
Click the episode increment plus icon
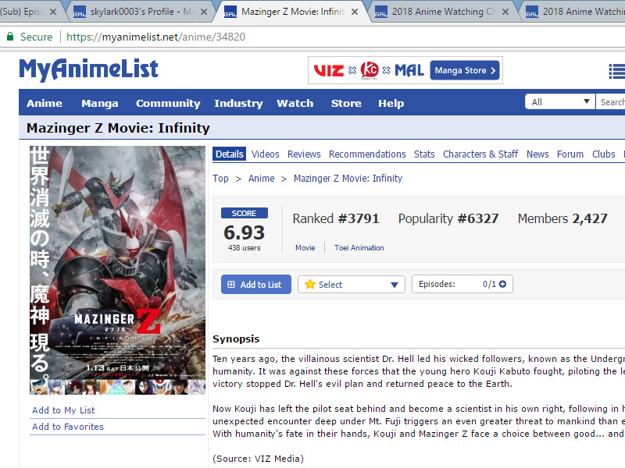[x=502, y=284]
